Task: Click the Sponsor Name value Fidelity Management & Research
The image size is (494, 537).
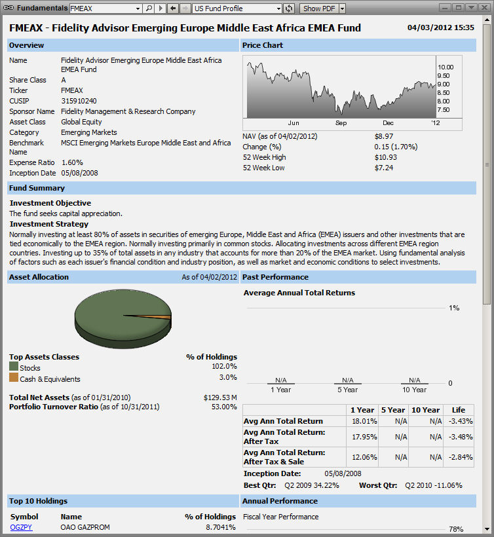Action: (x=128, y=111)
